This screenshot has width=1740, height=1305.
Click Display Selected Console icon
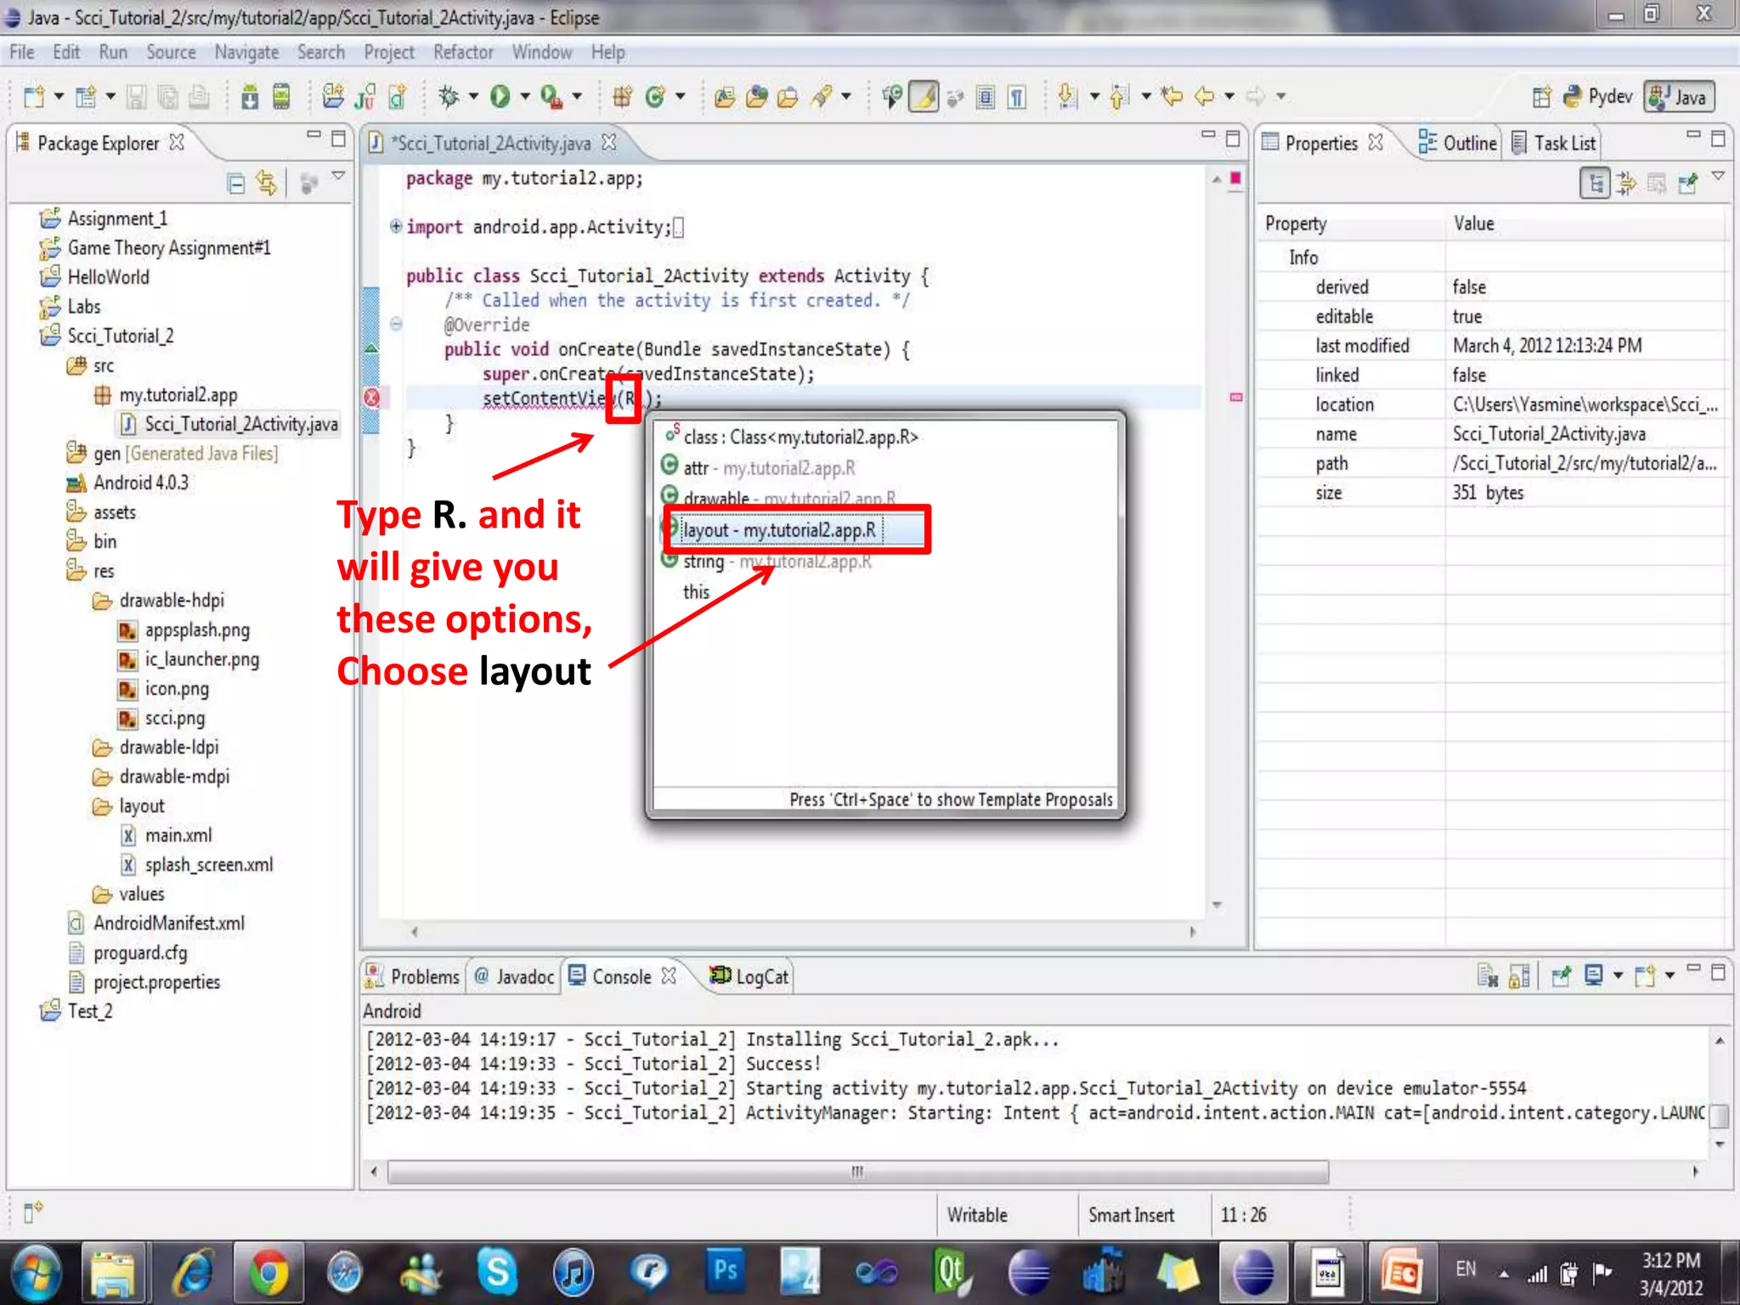tap(1594, 975)
